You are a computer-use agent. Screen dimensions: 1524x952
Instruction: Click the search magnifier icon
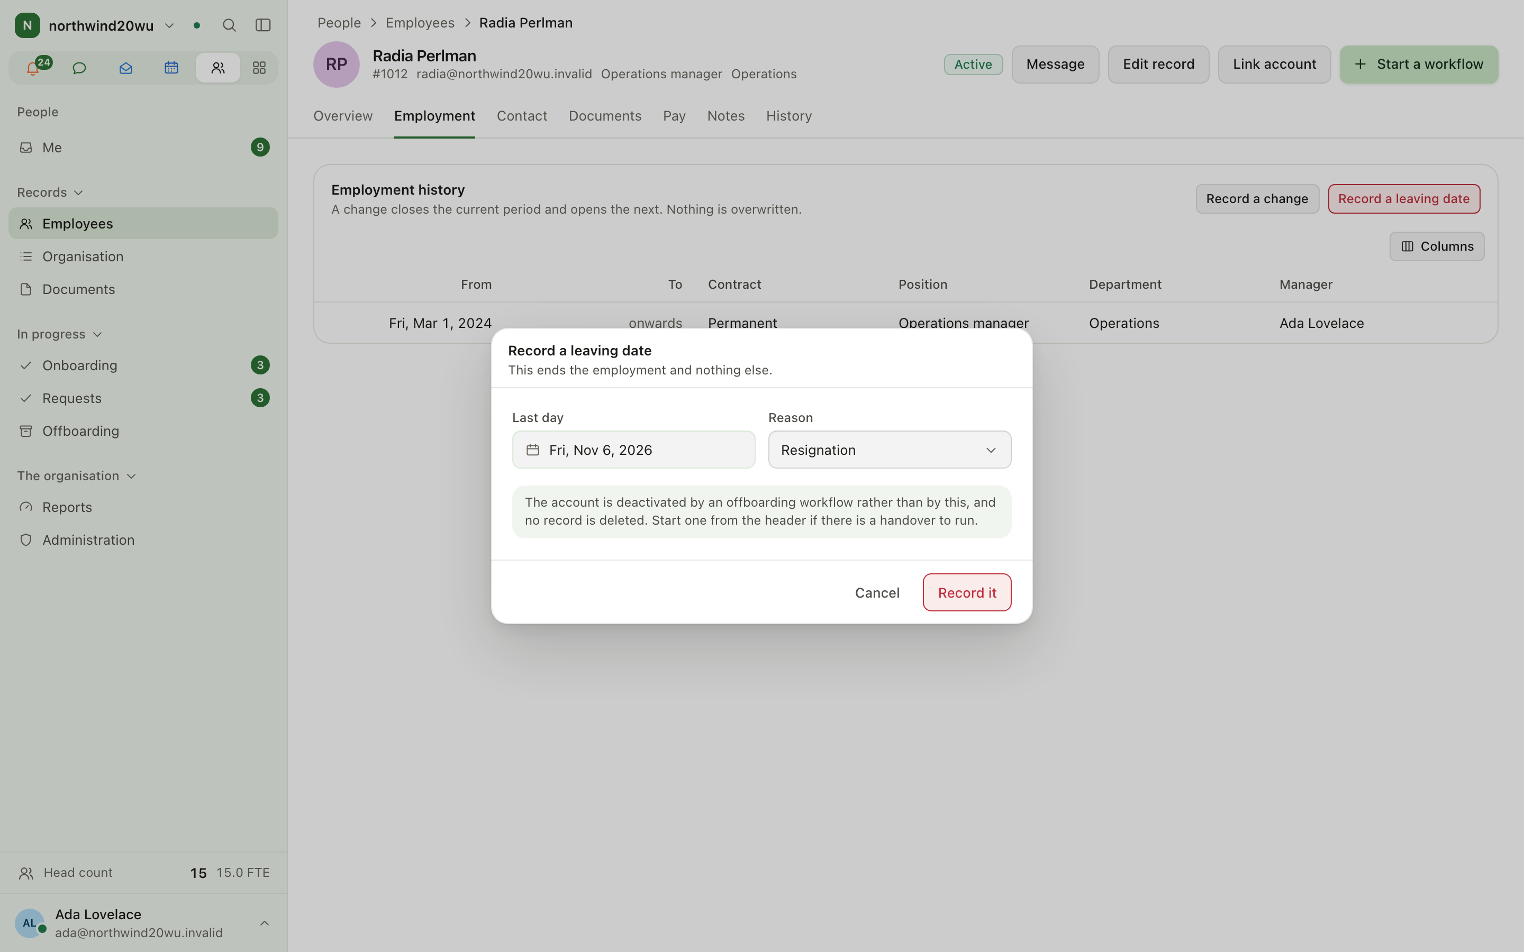[x=229, y=25]
